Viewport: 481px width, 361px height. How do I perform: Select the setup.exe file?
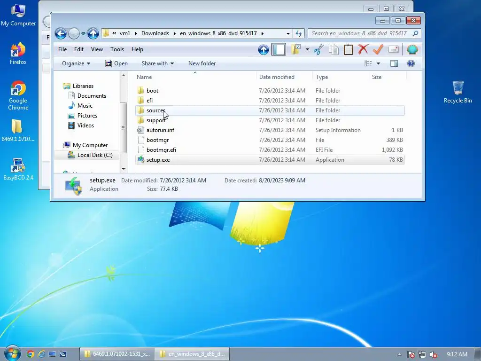(x=270, y=160)
